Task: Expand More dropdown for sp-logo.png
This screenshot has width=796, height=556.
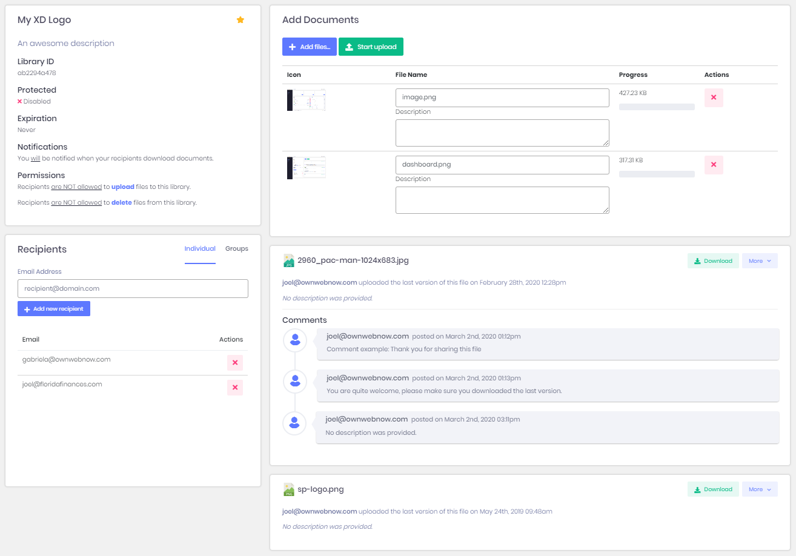Action: [759, 489]
